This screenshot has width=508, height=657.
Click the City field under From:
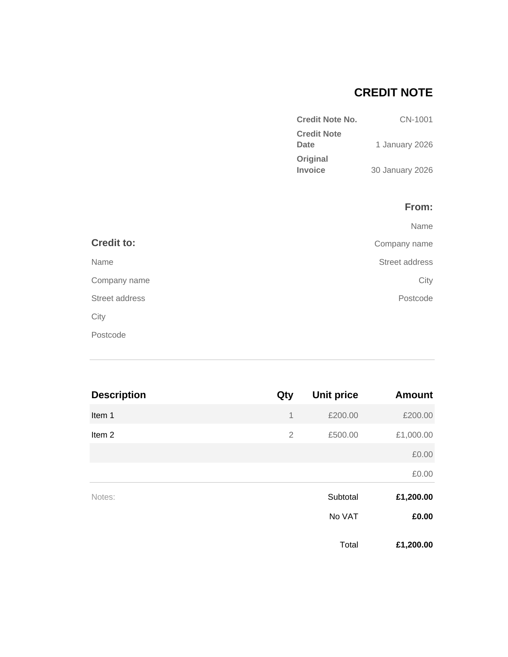[426, 280]
